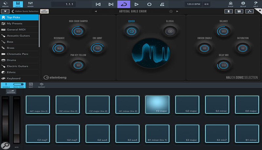The image size is (262, 150).
Task: Toggle cycle loop mode
Action: click(124, 4)
